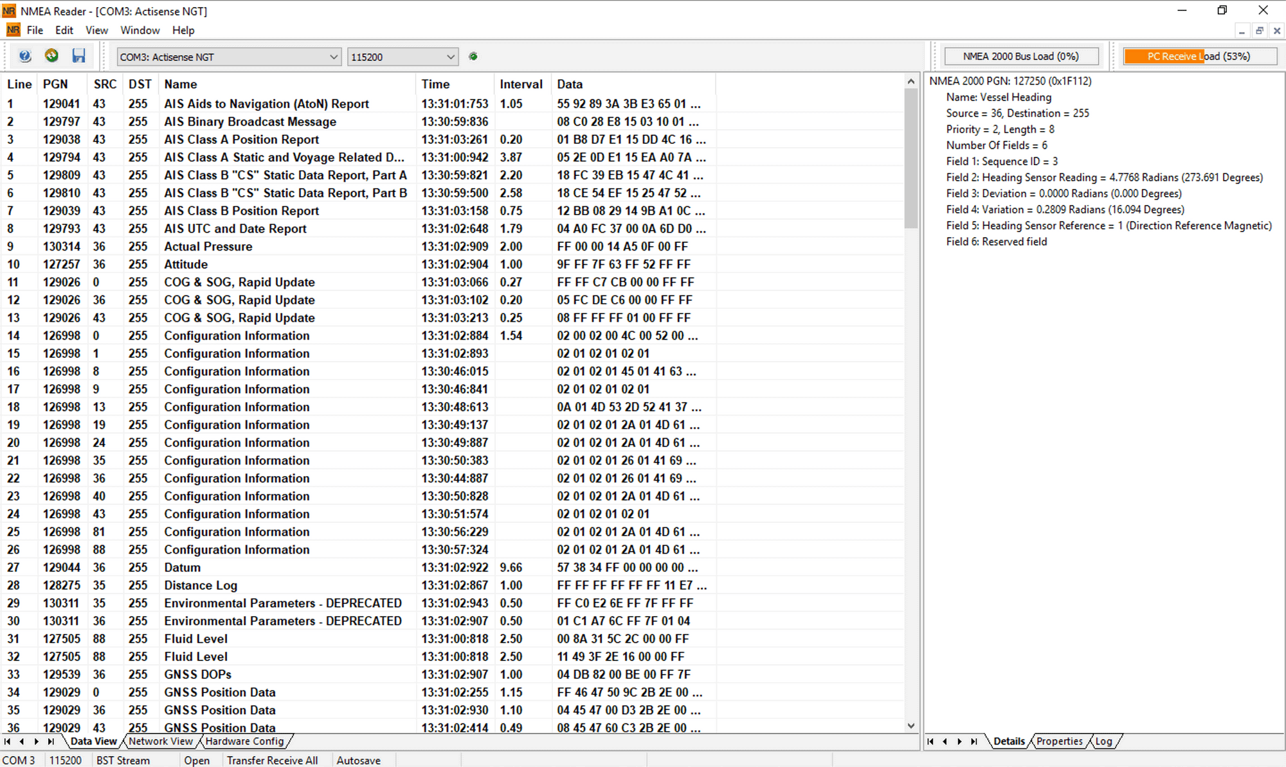
Task: Click the NMEA 2000 Bus Load indicator
Action: 1020,57
